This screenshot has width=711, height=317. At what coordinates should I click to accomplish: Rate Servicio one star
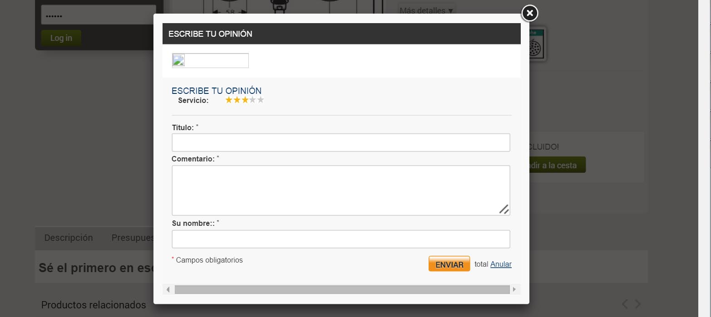pos(229,100)
